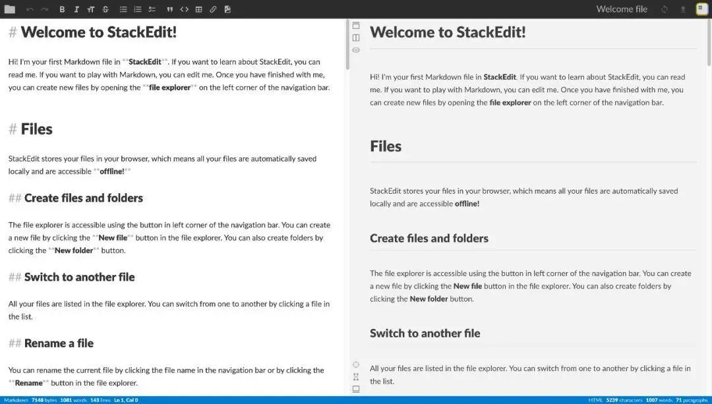
Task: Open the file explorer folder icon
Action: 9,9
